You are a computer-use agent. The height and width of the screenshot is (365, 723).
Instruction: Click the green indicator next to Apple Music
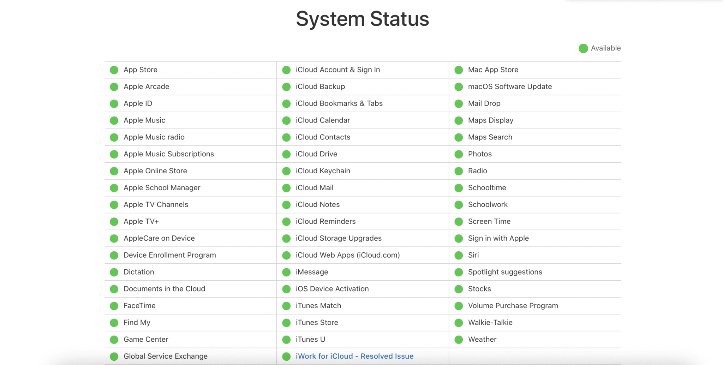(114, 120)
